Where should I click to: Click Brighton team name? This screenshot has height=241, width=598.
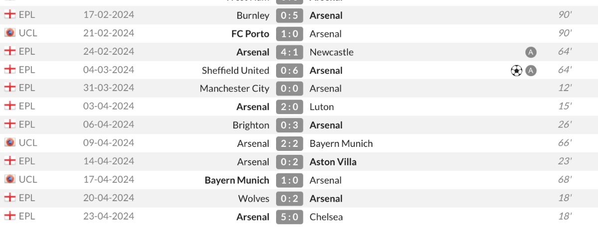pos(251,125)
